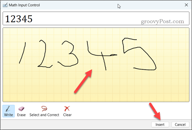Screen dimensions: 192x130
Task: Click the handwritten digit 3 on the canvas
Action: pyautogui.click(x=68, y=54)
